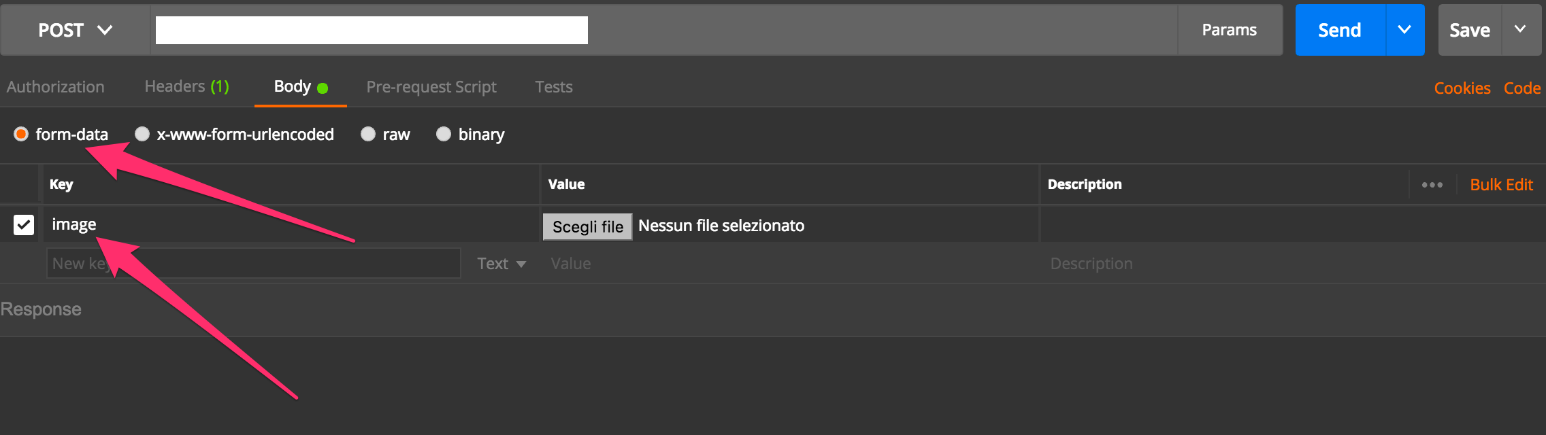
Task: Select the x-www-form-urlencoded radio option
Action: 142,134
